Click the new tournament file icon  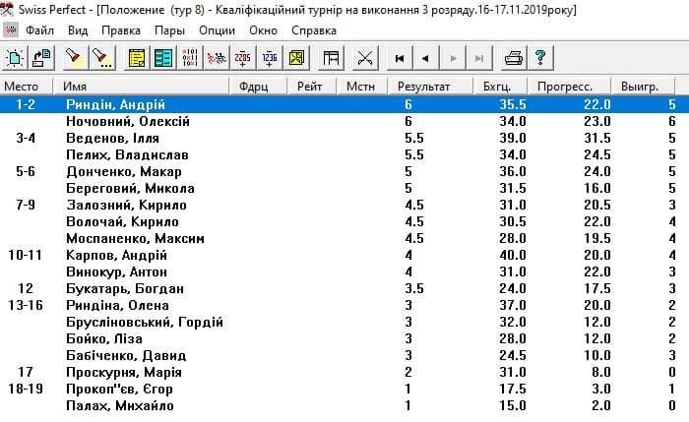(x=15, y=58)
